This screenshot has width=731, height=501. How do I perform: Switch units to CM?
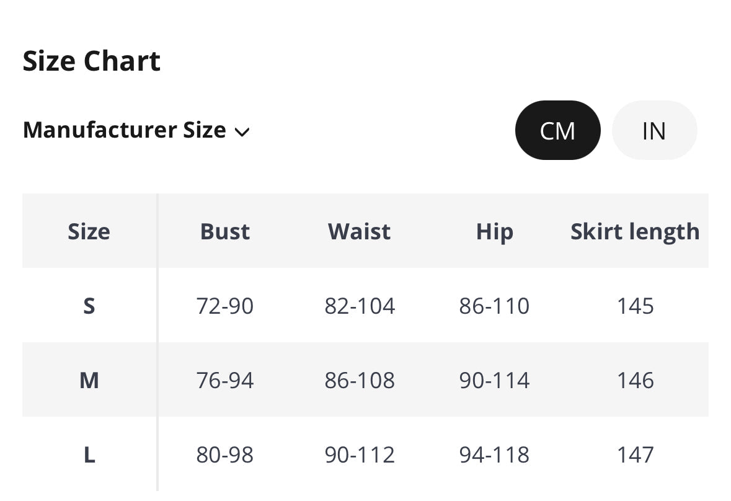[x=557, y=131]
